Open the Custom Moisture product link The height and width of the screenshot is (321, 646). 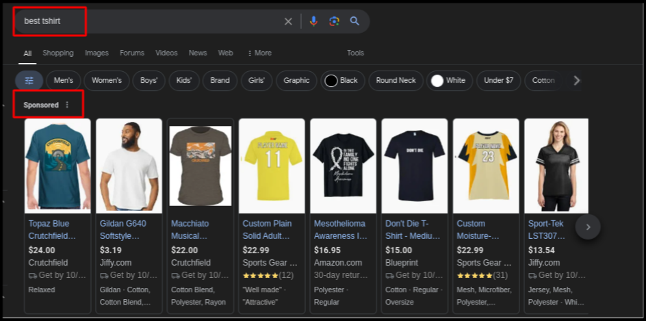coord(478,230)
